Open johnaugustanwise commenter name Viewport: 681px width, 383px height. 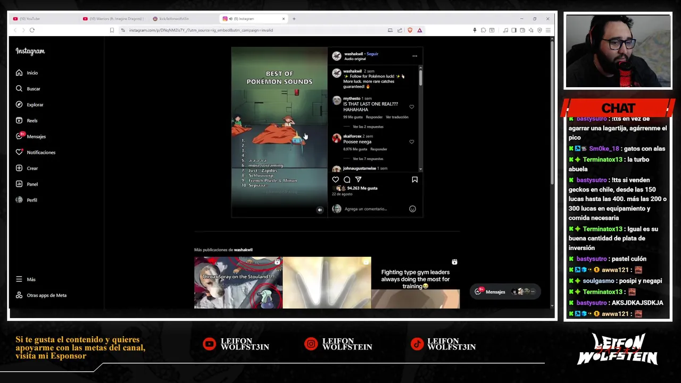tap(360, 168)
